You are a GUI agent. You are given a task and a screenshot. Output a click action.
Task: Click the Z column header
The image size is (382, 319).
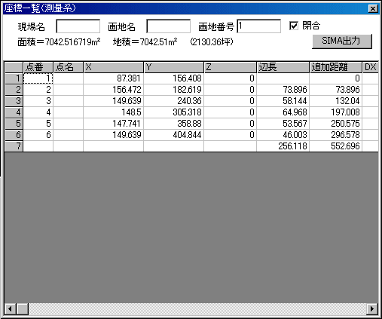(230, 67)
